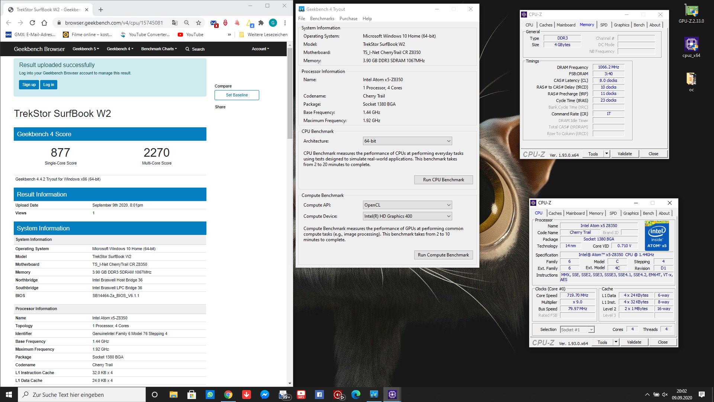Show hidden bookmarks with the » chevron
Viewport: 714px width, 402px height.
click(229, 35)
